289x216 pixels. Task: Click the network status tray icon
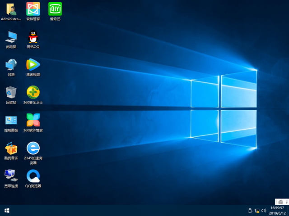tap(256, 210)
